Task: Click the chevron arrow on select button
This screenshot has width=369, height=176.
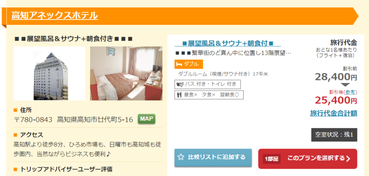Action: pyautogui.click(x=348, y=159)
